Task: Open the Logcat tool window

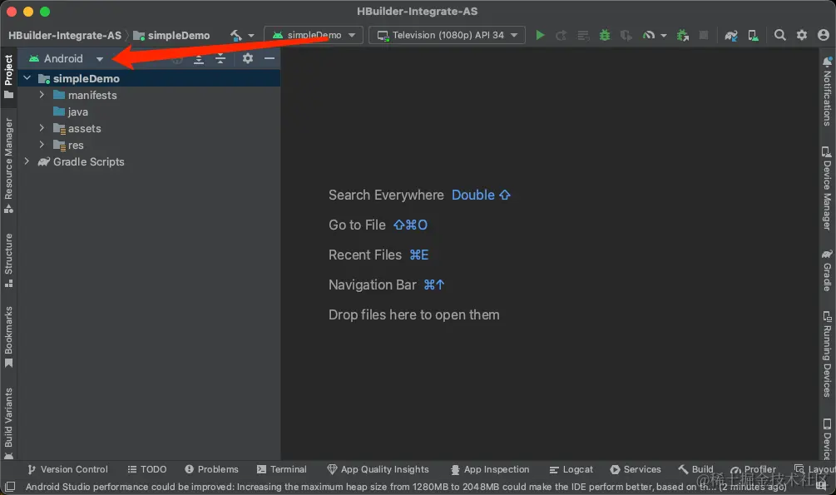Action: 571,469
